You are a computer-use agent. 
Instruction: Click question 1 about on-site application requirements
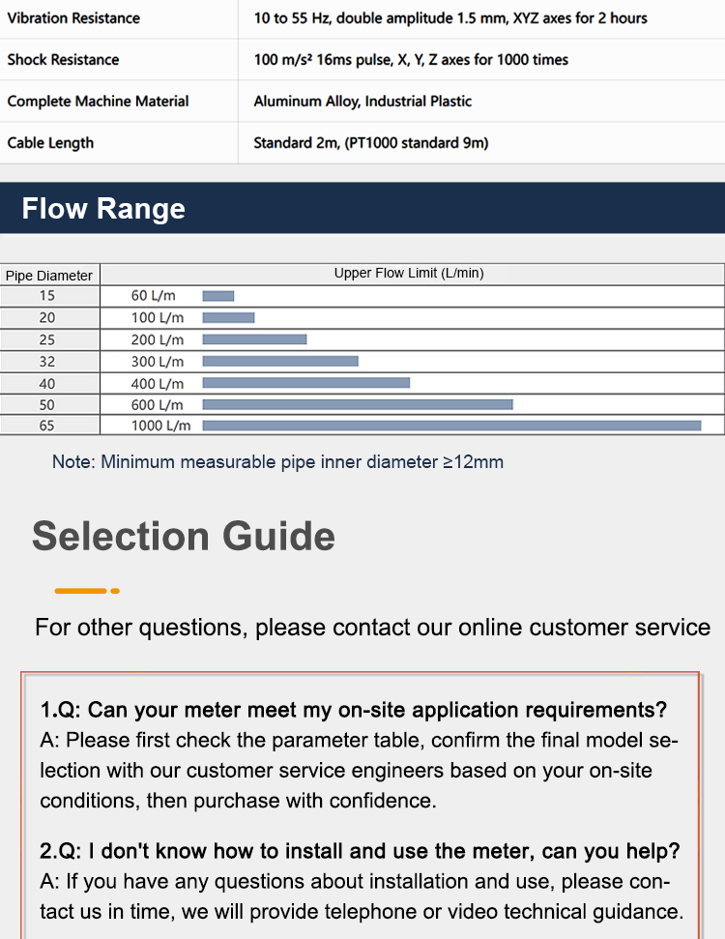[x=353, y=710]
